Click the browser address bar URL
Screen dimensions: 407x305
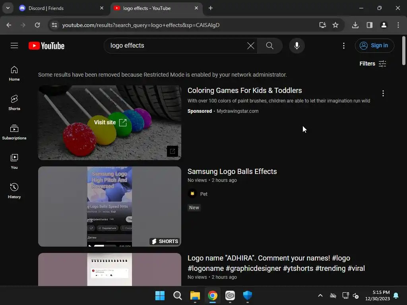141,25
